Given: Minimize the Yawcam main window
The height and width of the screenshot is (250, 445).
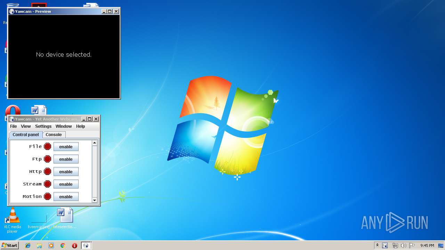Looking at the screenshot, I should [x=84, y=119].
